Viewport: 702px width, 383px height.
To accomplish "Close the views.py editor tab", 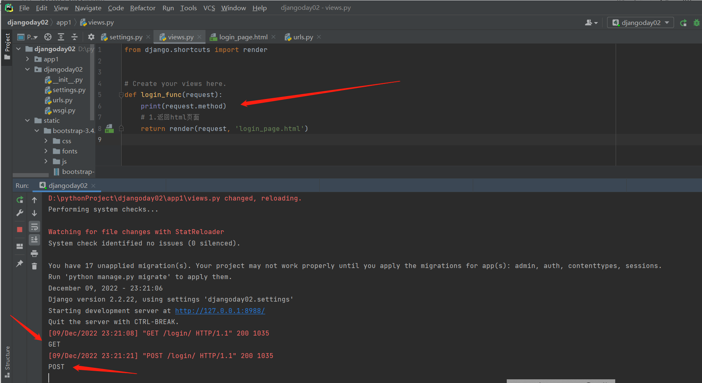I will [199, 37].
